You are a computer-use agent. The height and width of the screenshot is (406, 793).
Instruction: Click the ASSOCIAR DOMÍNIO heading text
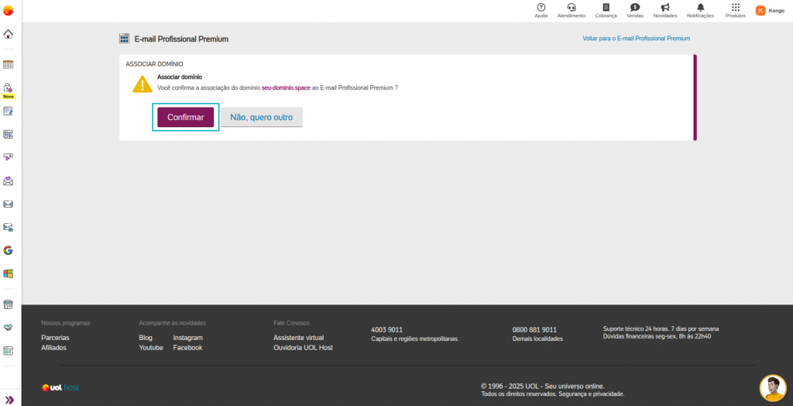[x=154, y=64]
